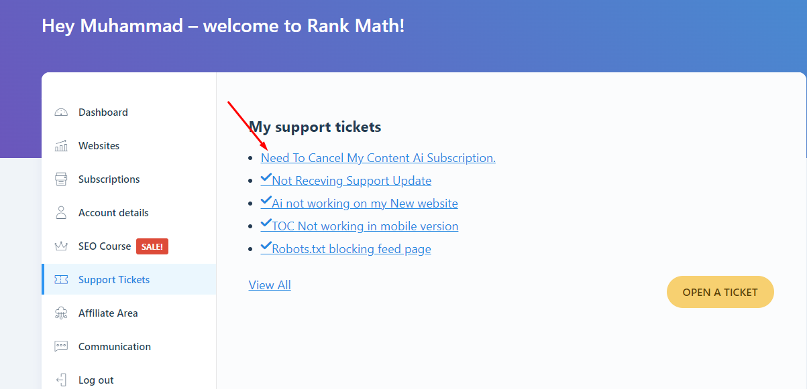Click the Communication chat bubble icon

point(61,347)
